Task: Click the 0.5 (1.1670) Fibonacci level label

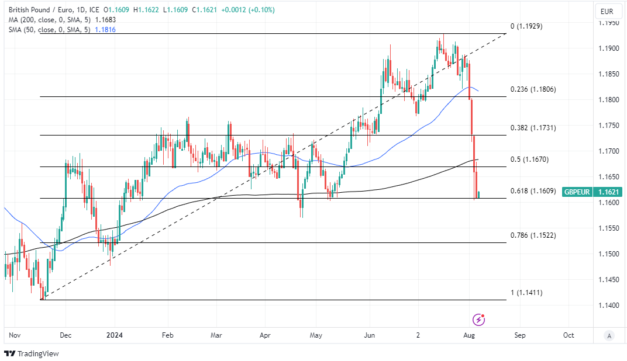Action: (529, 159)
